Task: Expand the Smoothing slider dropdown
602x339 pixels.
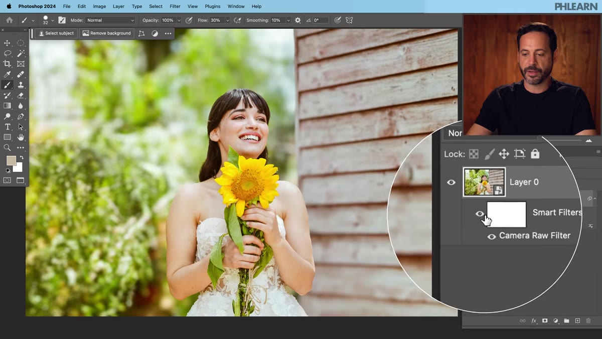Action: [x=288, y=21]
